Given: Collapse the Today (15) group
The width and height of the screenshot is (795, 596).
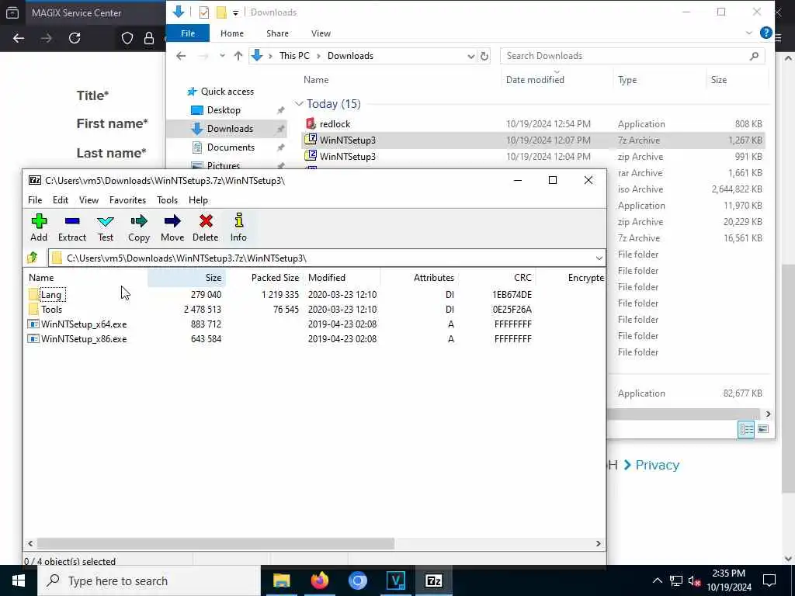Looking at the screenshot, I should [299, 104].
